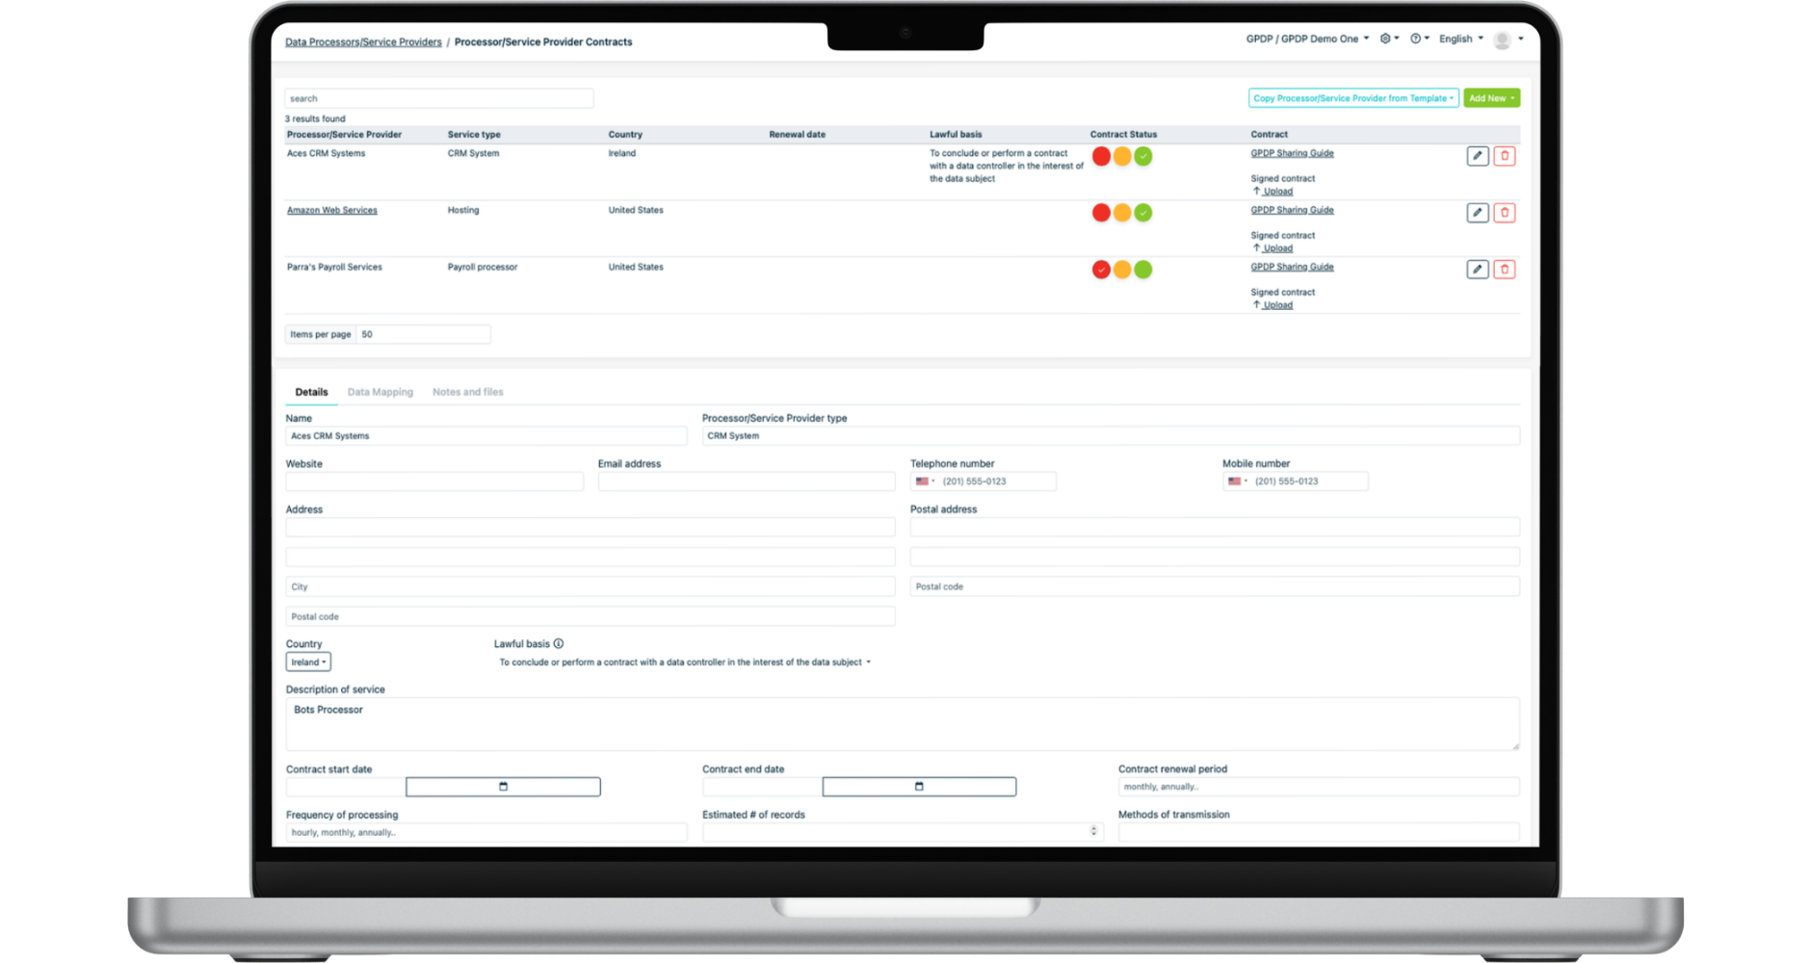Click the red status circle for Parra's Payroll Services

1100,270
